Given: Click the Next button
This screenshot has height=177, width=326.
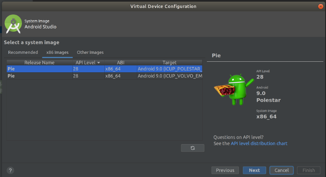Looking at the screenshot, I should [x=254, y=170].
